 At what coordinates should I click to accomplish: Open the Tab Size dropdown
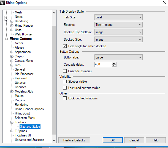[x=118, y=17]
